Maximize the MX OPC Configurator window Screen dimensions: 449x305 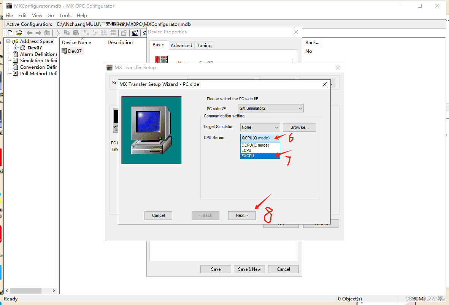click(x=420, y=6)
